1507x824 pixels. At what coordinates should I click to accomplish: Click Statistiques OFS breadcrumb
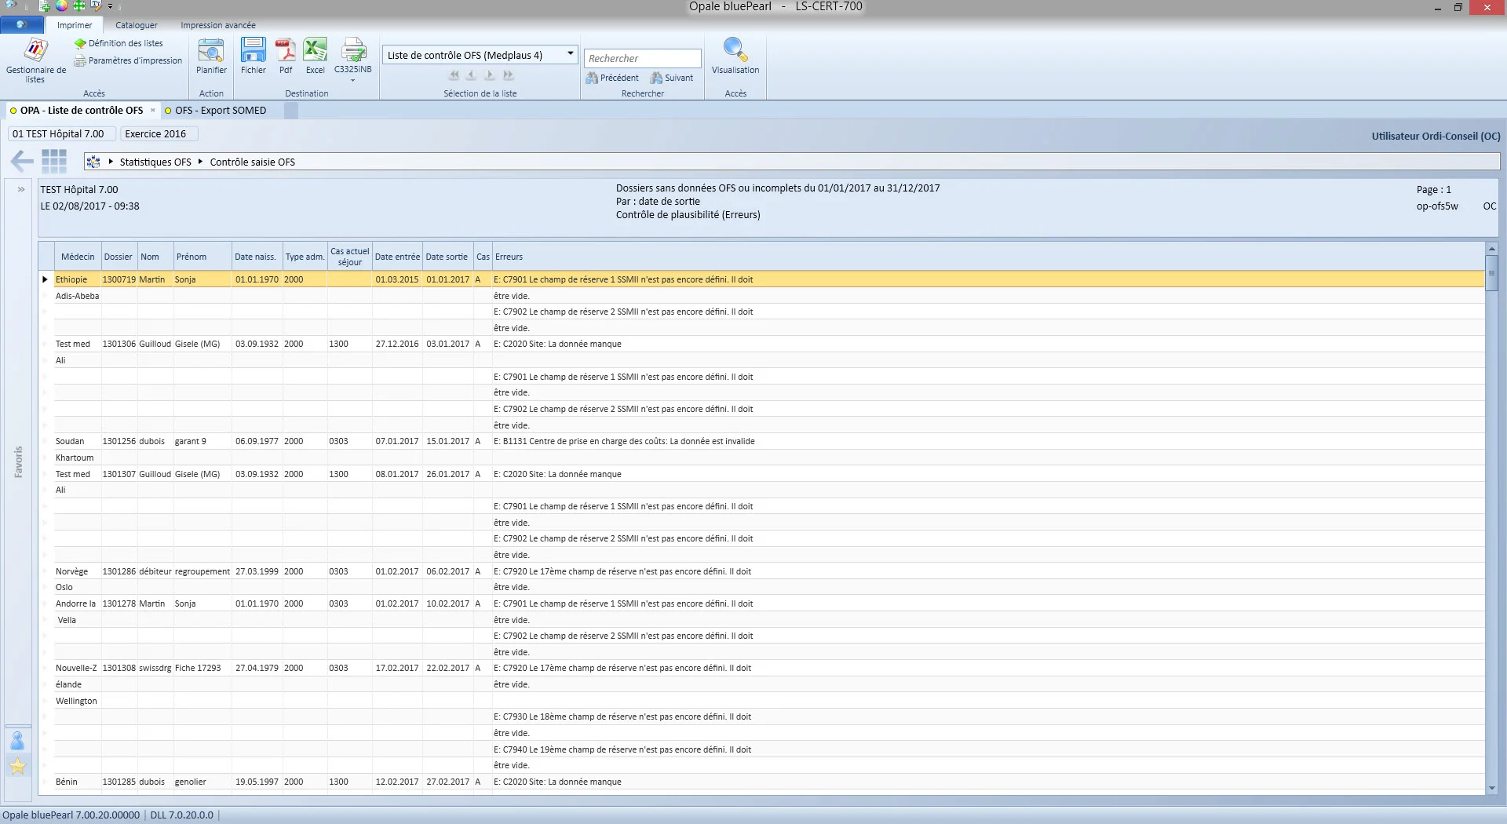pyautogui.click(x=155, y=162)
